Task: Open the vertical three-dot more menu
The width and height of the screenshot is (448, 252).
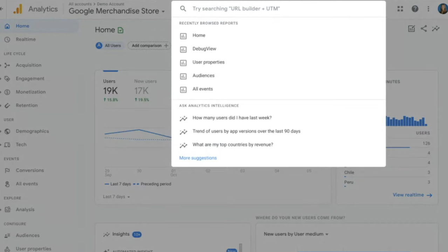Action: click(x=428, y=9)
